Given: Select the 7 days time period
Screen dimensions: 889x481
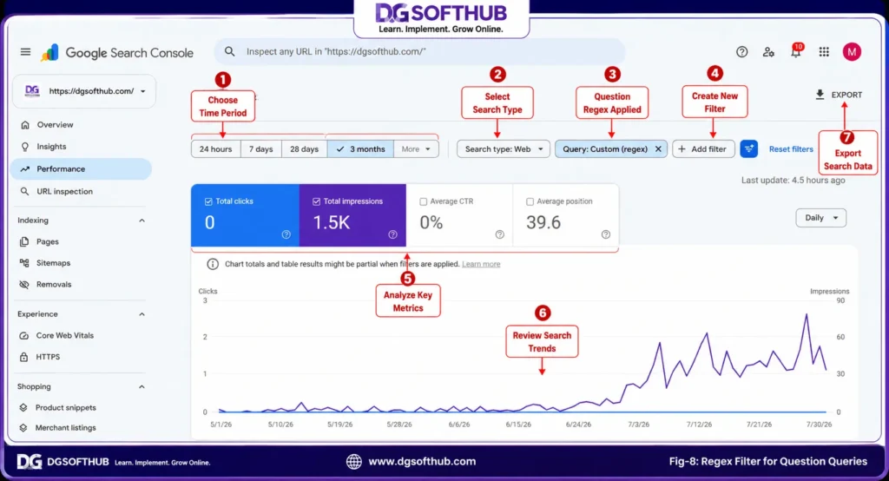Looking at the screenshot, I should click(x=261, y=149).
